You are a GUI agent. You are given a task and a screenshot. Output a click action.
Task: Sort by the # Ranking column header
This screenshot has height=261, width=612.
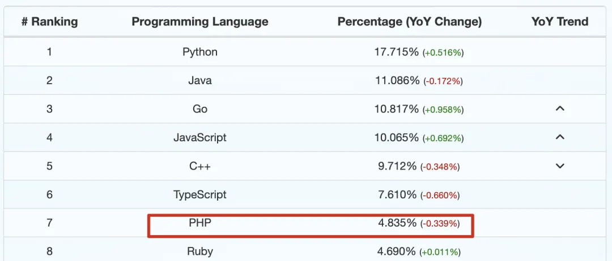[x=49, y=22]
